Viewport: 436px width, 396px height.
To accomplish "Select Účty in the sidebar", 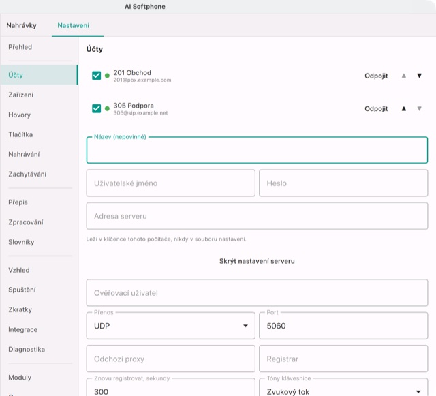I will 39,75.
